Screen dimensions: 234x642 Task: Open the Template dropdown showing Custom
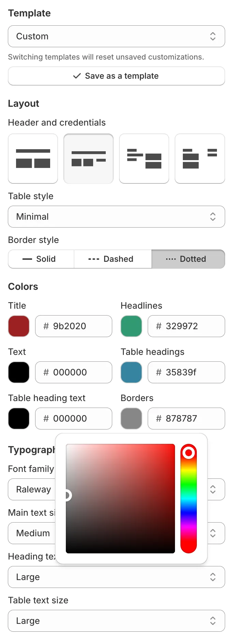[116, 36]
